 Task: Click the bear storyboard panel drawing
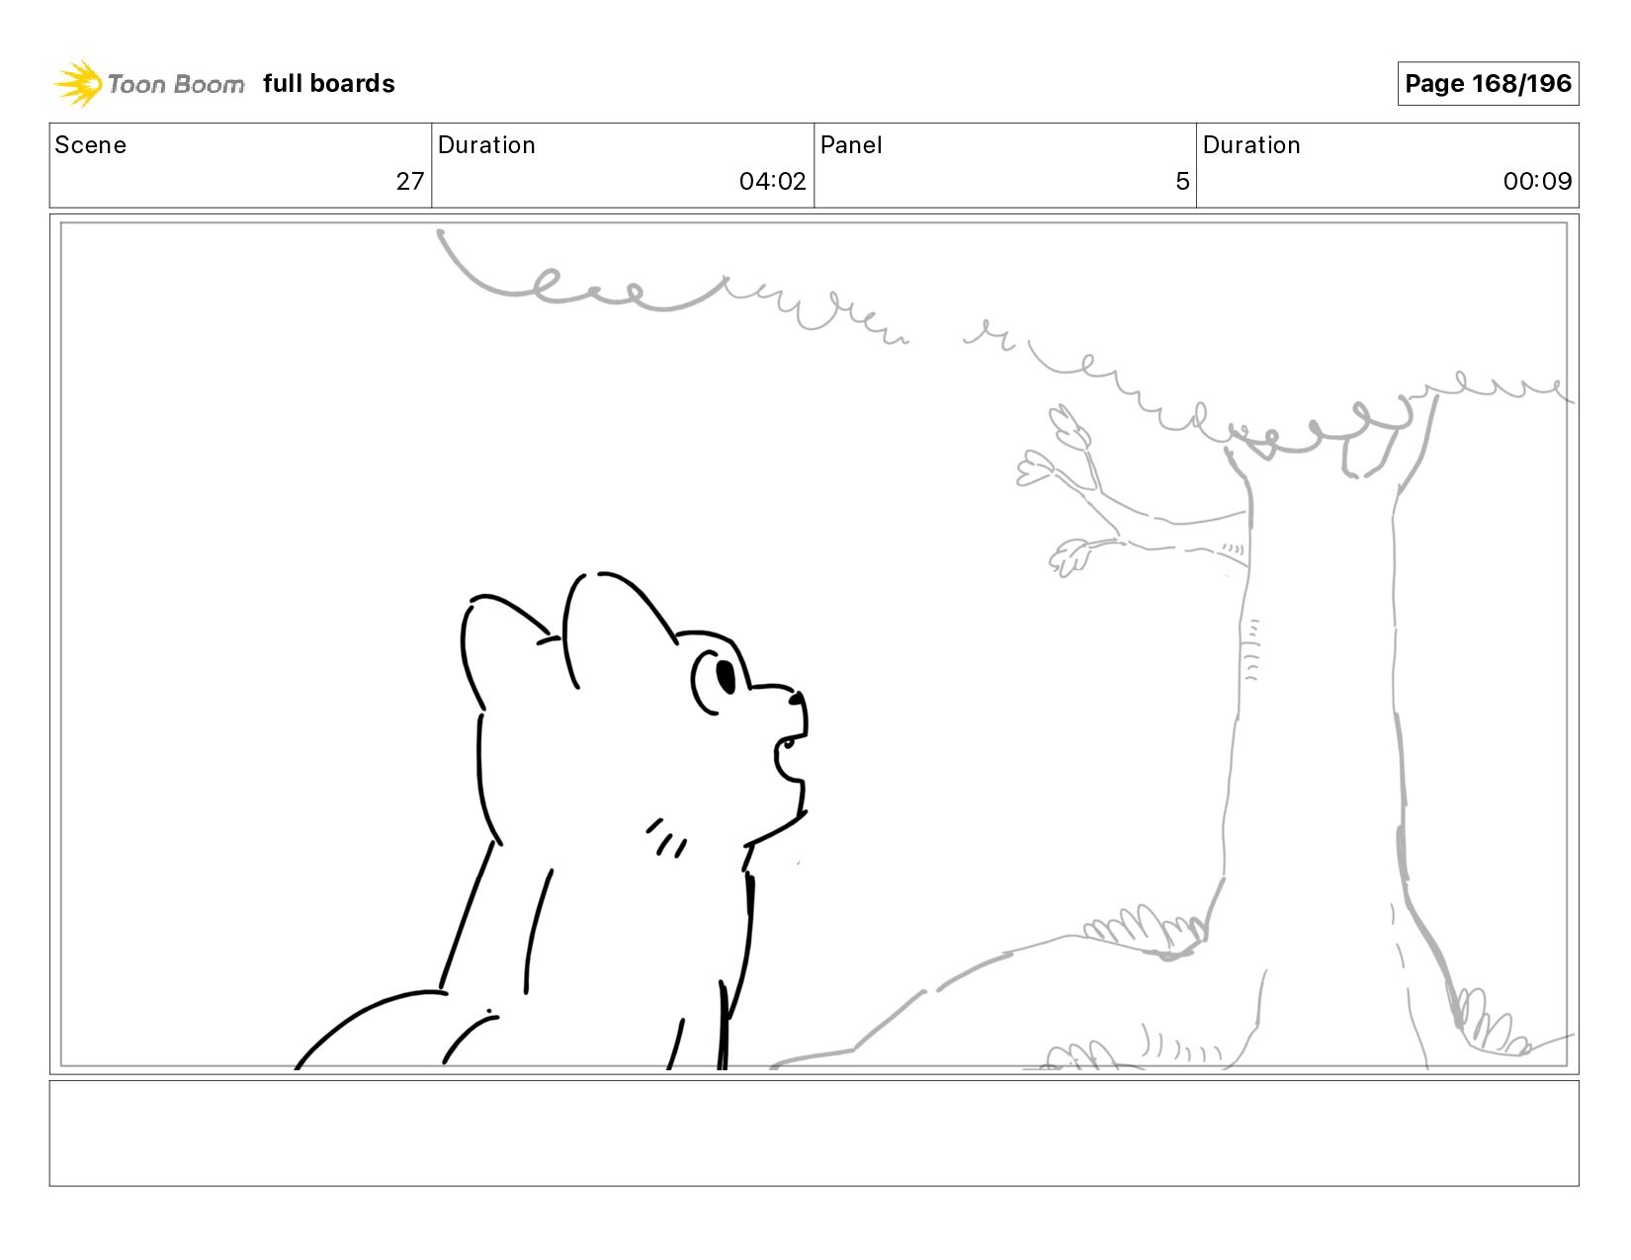[815, 644]
